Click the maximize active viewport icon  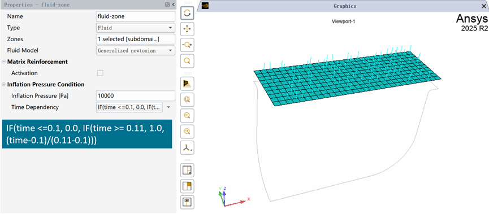(x=187, y=186)
